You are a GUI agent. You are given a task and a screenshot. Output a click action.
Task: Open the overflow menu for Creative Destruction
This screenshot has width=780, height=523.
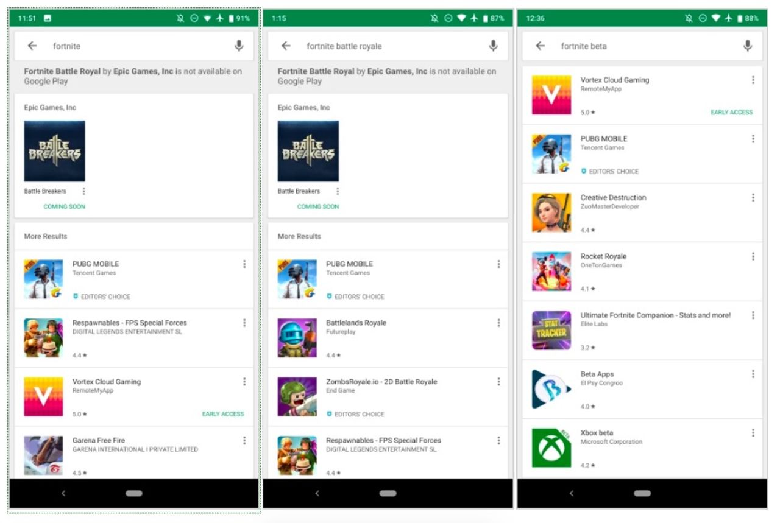753,197
